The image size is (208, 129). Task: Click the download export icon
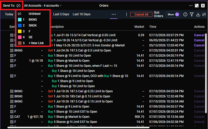tap(198, 14)
